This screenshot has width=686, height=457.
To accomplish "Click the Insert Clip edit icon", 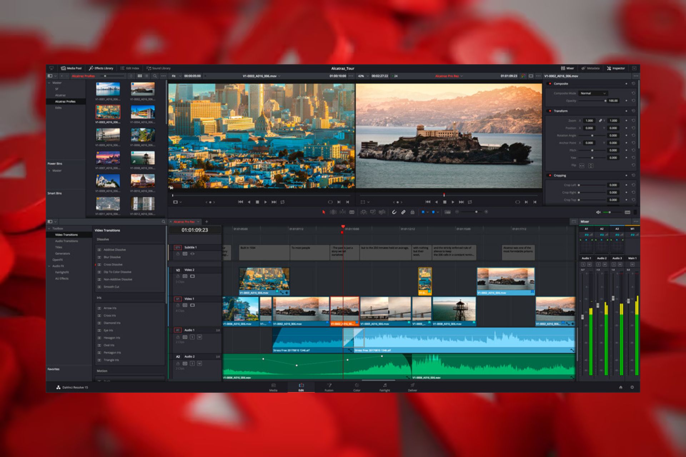I will [363, 212].
